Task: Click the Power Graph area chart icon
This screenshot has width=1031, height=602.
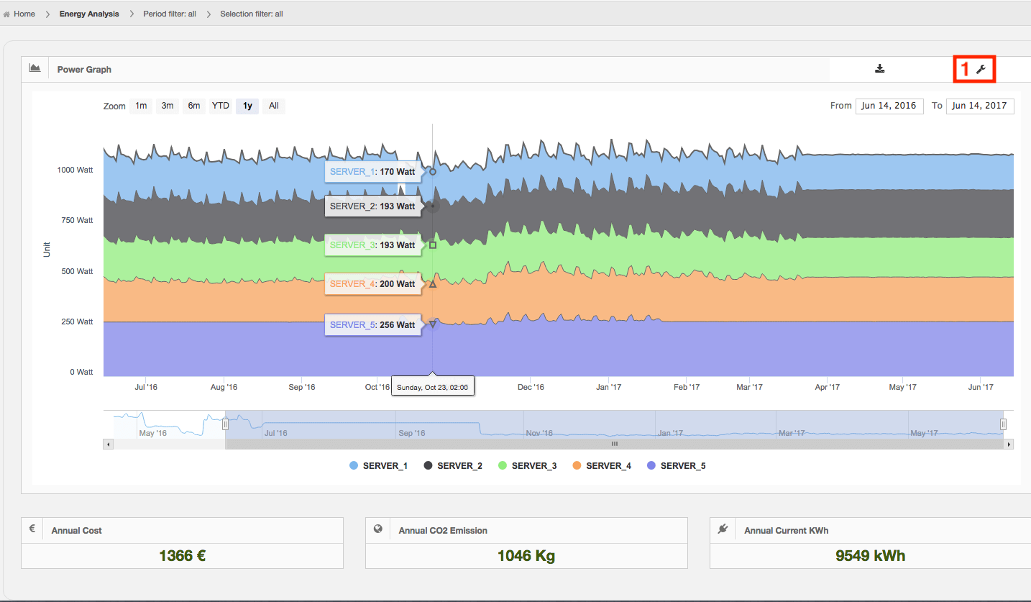Action: (34, 68)
